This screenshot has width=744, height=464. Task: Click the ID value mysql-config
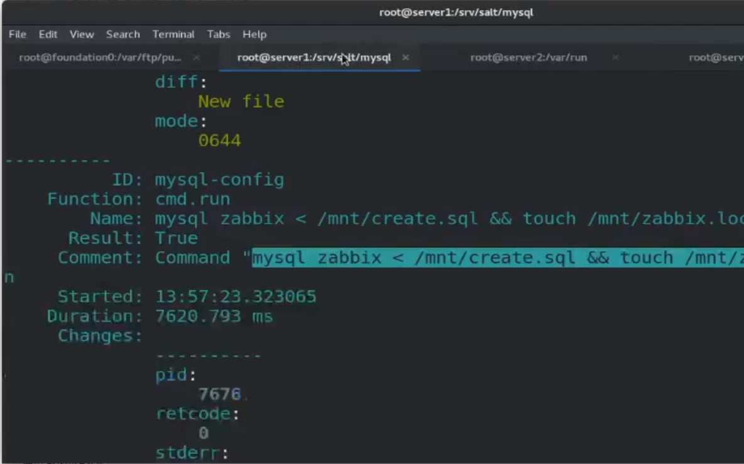[220, 180]
